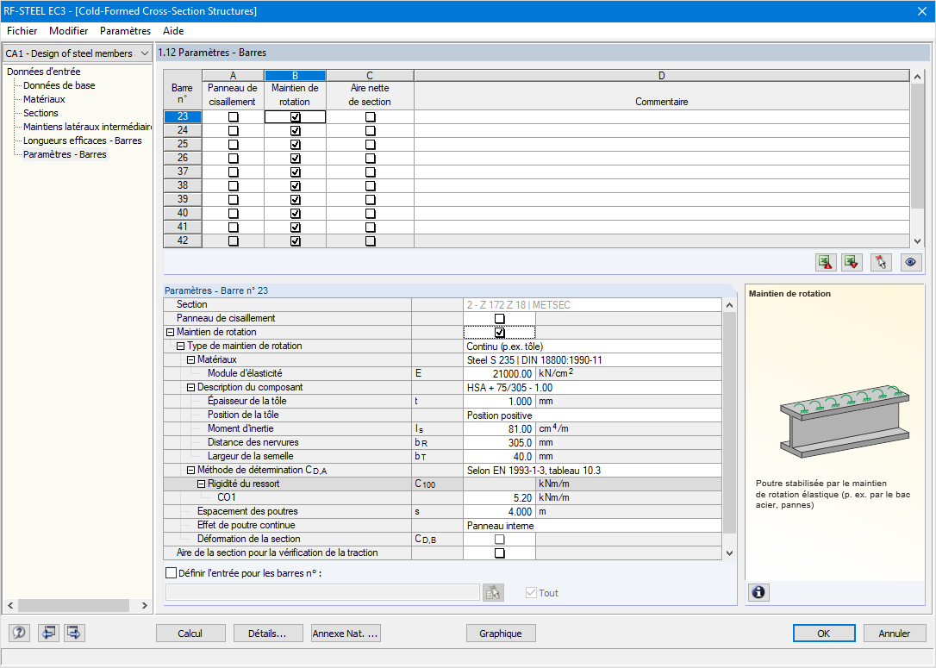Click the parameter panel scrollbar down arrow
The height and width of the screenshot is (668, 936).
[729, 553]
